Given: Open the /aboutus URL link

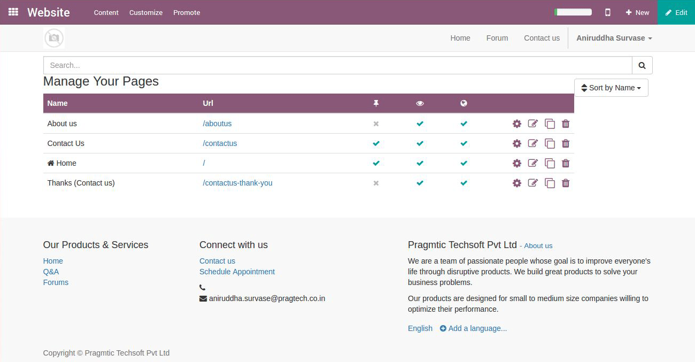Looking at the screenshot, I should [x=217, y=124].
